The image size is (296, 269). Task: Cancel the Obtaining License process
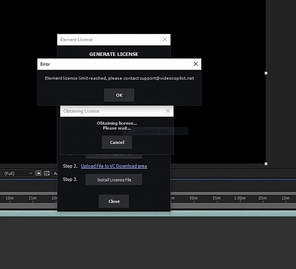[117, 142]
